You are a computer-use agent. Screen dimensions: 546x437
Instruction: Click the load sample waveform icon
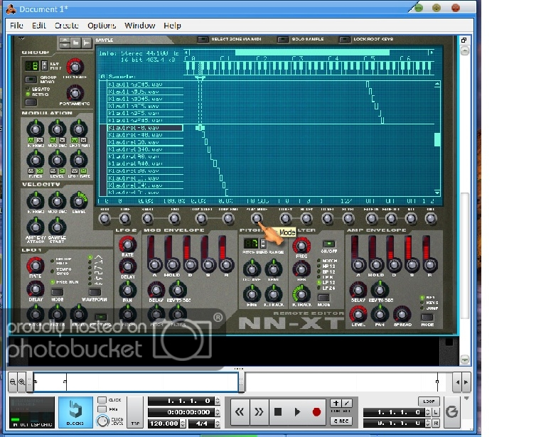tap(86, 43)
